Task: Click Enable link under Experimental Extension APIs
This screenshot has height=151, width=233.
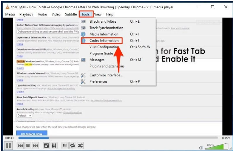Action: coord(20,44)
